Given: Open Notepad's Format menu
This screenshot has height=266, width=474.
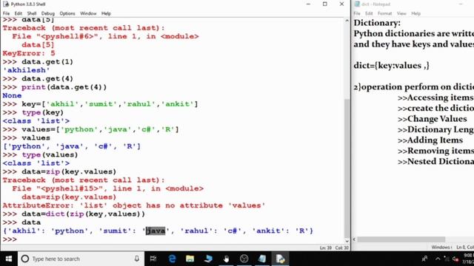Looking at the screenshot, I should click(384, 13).
